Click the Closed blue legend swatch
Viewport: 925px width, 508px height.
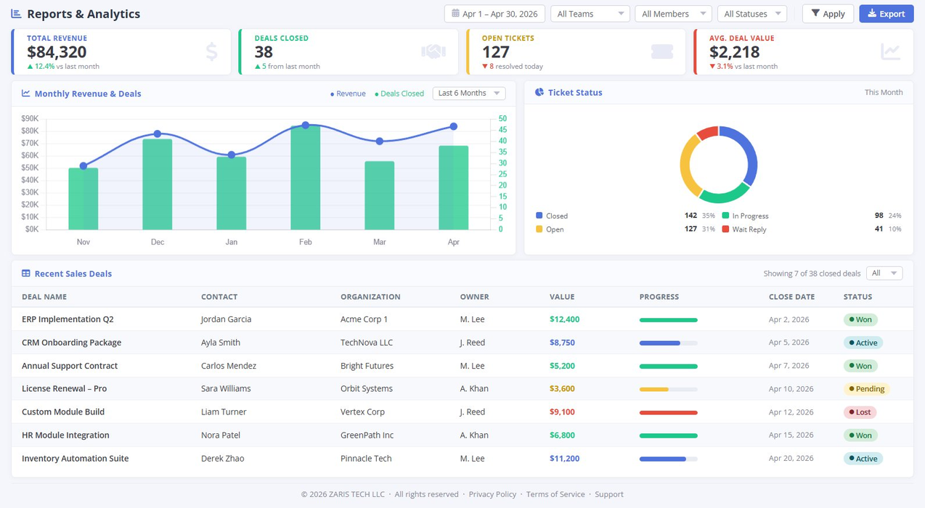(x=539, y=216)
